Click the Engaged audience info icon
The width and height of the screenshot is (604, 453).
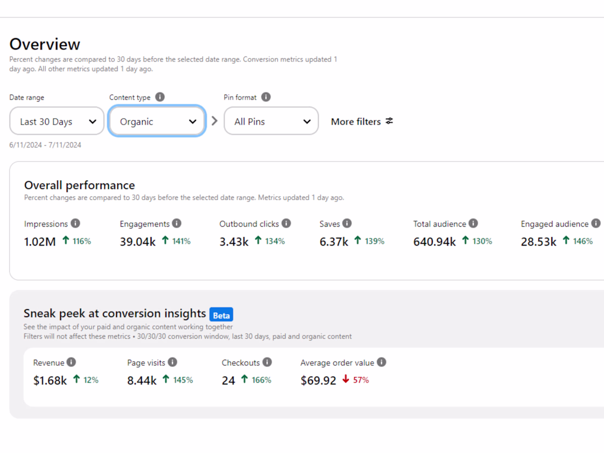click(595, 223)
